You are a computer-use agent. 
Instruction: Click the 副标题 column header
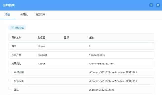41,38
